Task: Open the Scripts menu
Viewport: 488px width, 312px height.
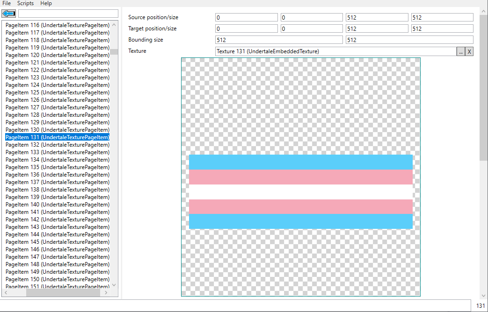Action: click(25, 3)
